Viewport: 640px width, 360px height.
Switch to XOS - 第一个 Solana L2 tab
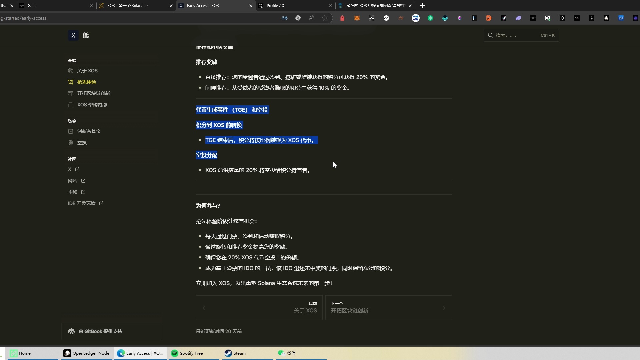[x=136, y=6]
